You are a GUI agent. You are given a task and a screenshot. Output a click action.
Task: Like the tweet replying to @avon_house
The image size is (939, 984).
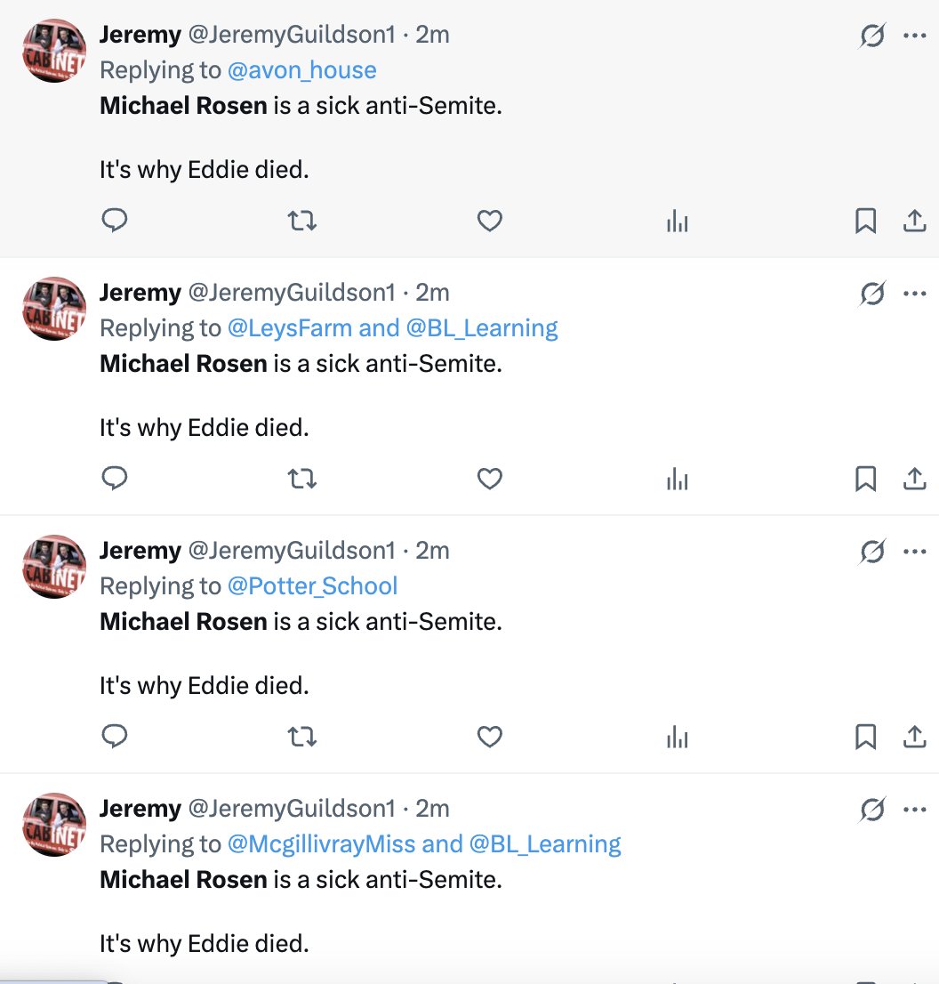pos(489,221)
